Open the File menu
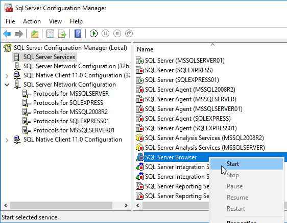This screenshot has width=287, height=223. [10, 21]
